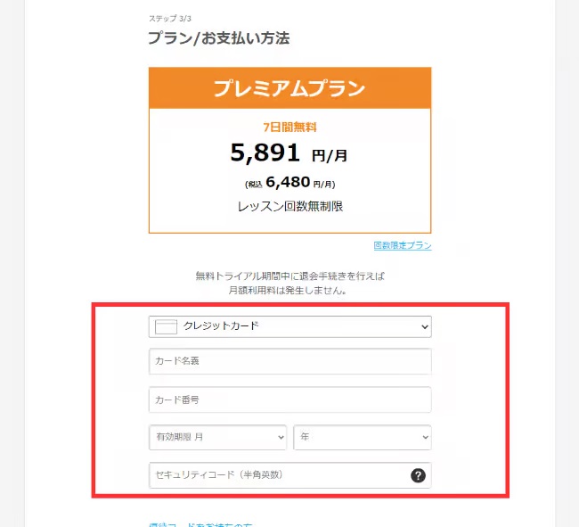
Task: Click the orange プレミアムプラン header banner
Action: [x=289, y=88]
